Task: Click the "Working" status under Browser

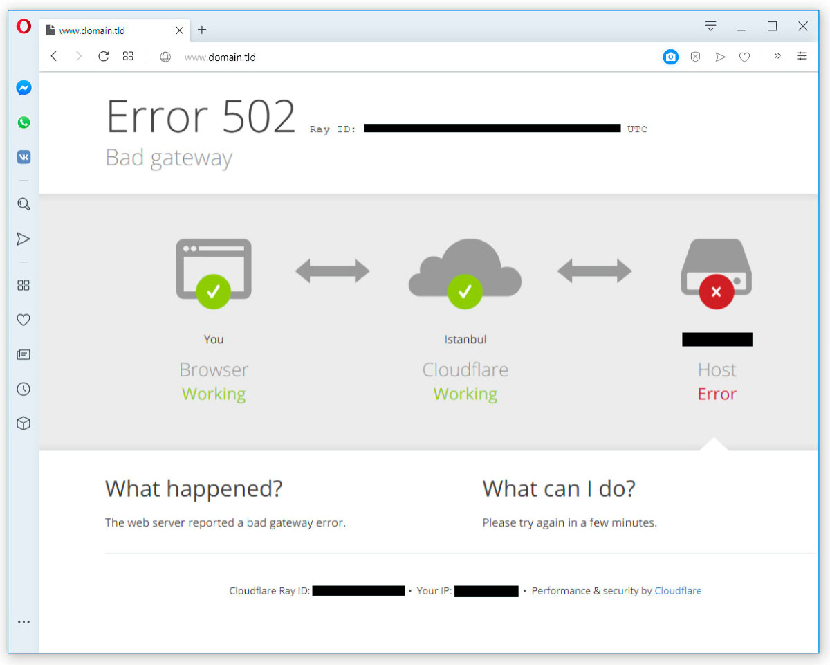Action: [x=214, y=394]
